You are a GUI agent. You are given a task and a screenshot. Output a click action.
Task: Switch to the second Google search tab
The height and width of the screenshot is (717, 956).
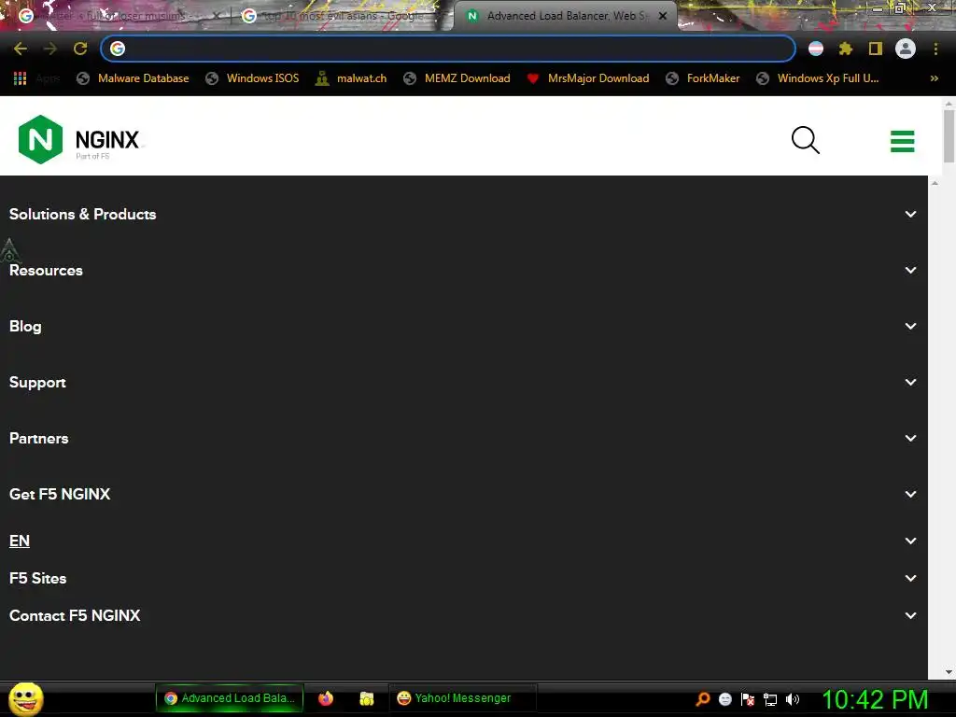342,16
